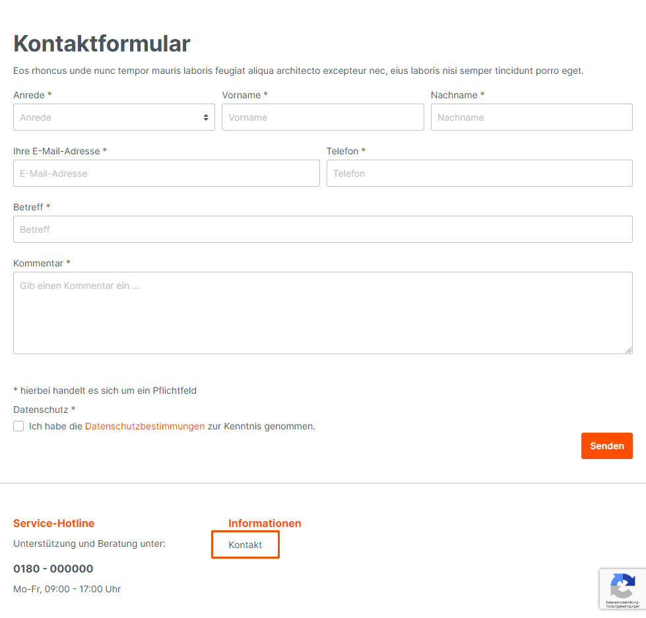
Task: Click the reCAPTCHA logo badge
Action: click(x=623, y=586)
